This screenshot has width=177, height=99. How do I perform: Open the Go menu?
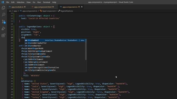pos(34,2)
